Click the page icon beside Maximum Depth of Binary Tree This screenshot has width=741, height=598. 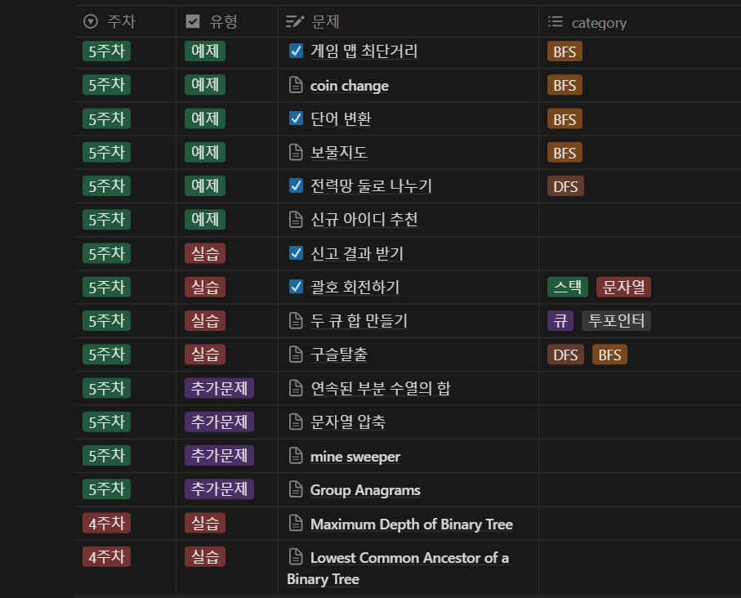(296, 524)
